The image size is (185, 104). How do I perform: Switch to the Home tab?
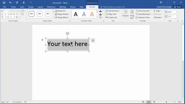coord(13,7)
